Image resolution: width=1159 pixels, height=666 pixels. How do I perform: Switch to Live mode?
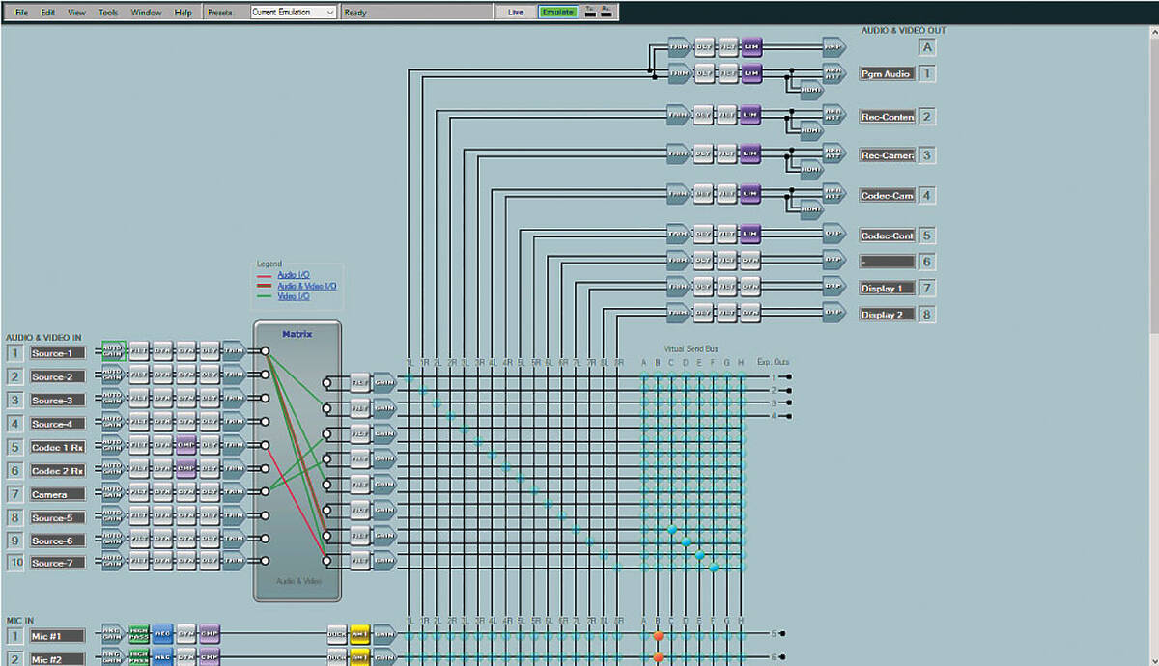[516, 13]
